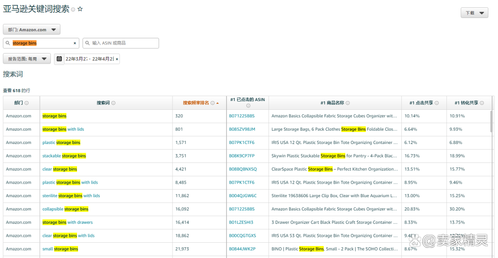This screenshot has height=258, width=498.
Task: Click sort arrow beside 搜索频率排名
Action: coord(217,103)
